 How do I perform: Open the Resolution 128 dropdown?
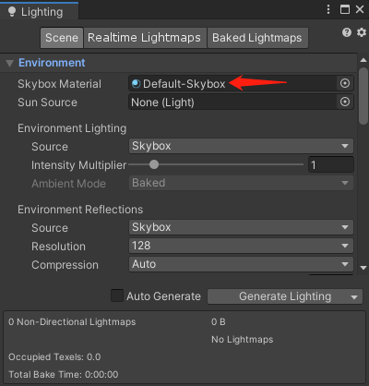click(241, 246)
